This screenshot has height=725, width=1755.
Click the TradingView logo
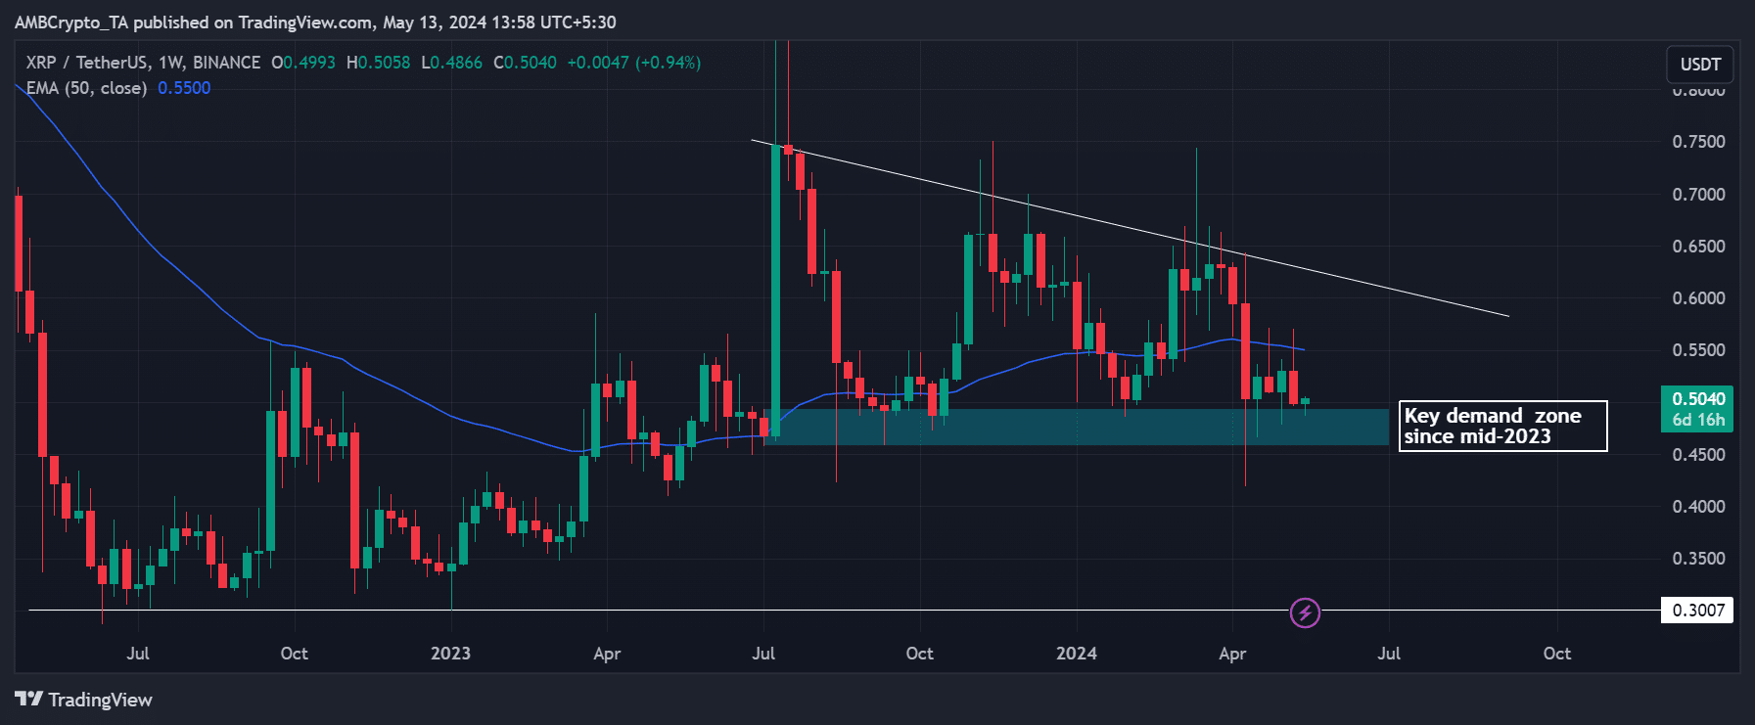[x=84, y=700]
